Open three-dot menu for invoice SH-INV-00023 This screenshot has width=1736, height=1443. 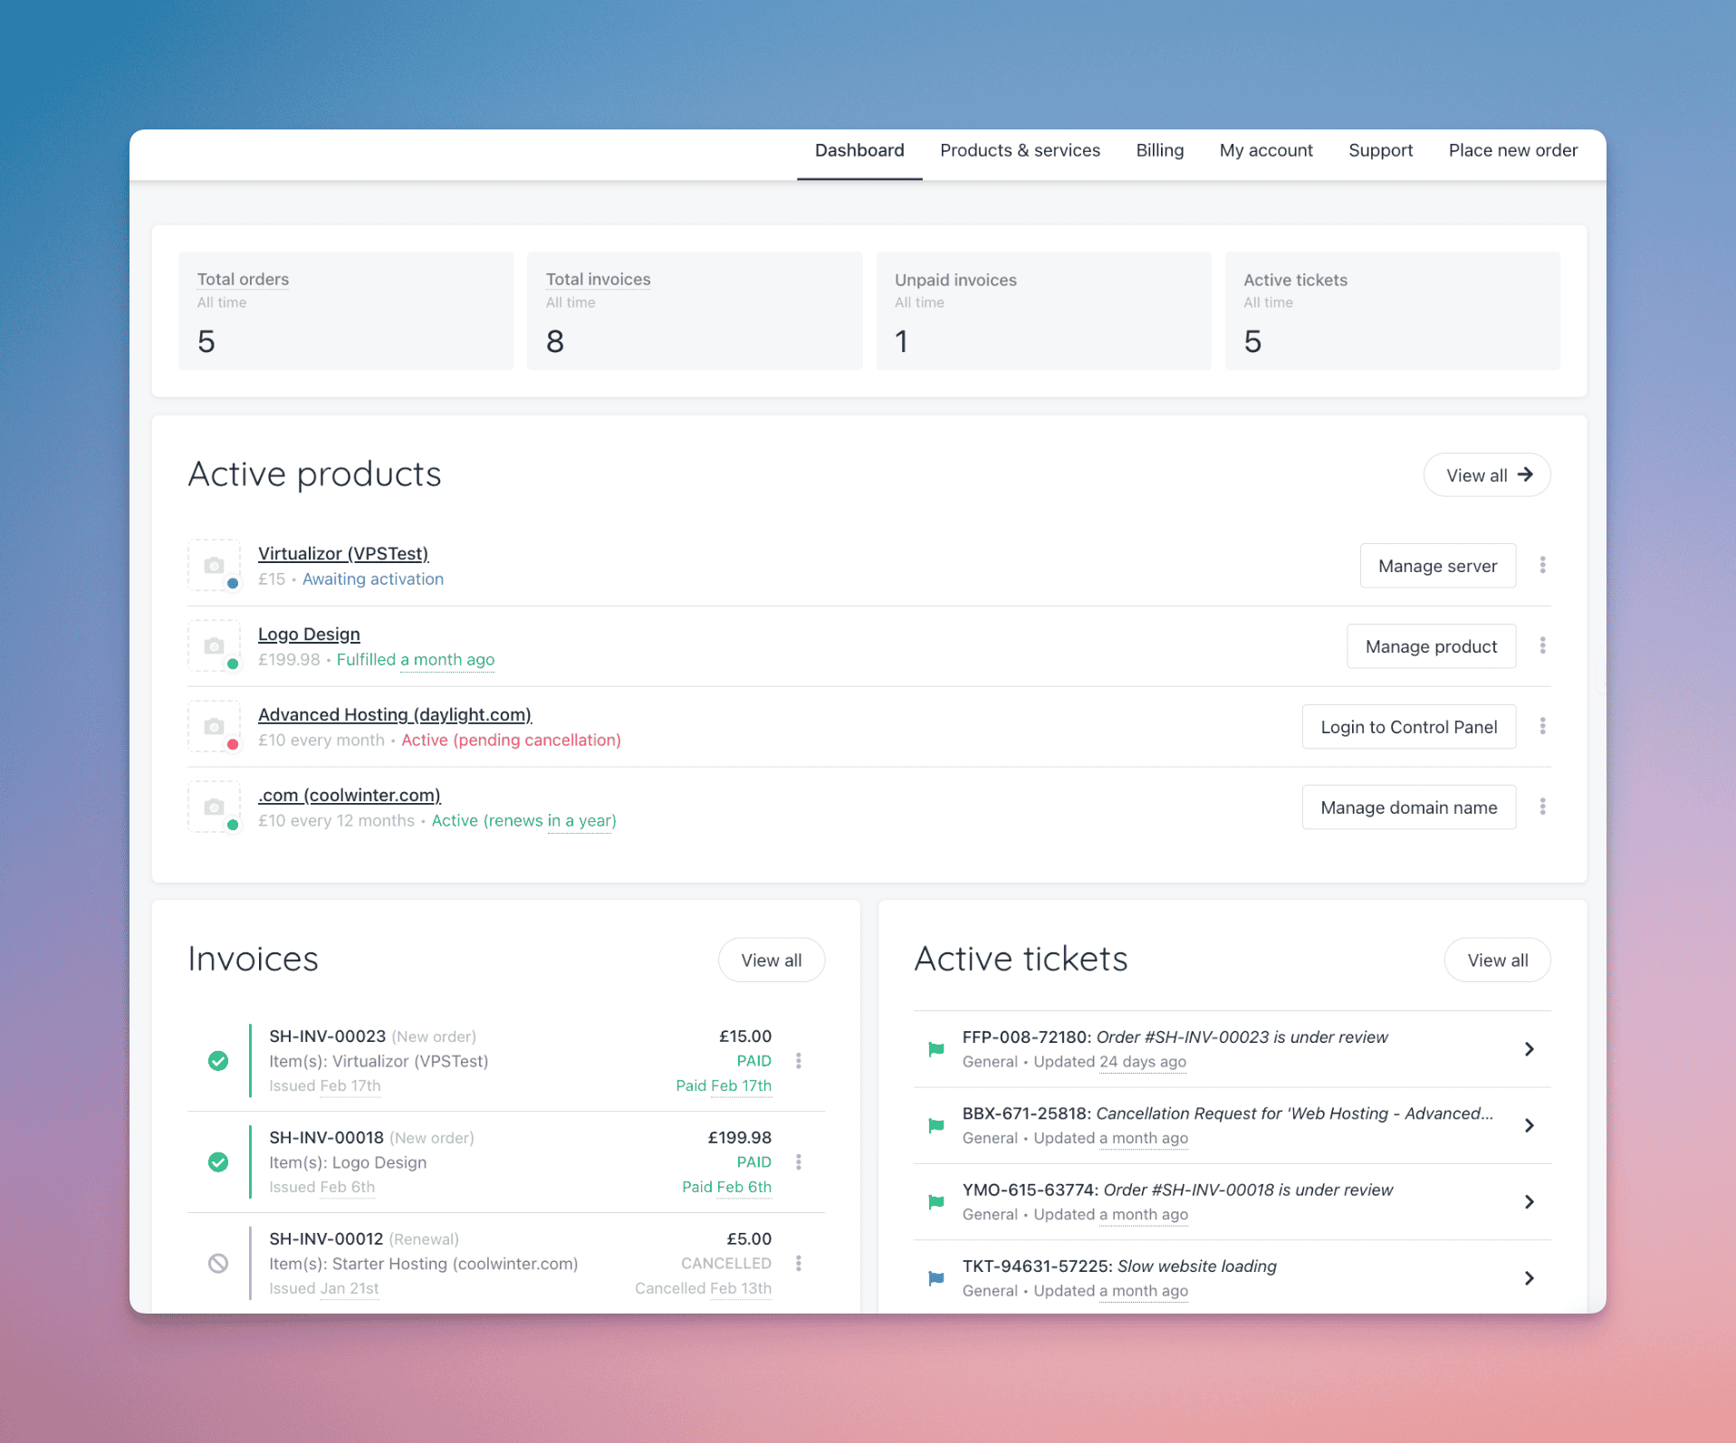pos(798,1061)
